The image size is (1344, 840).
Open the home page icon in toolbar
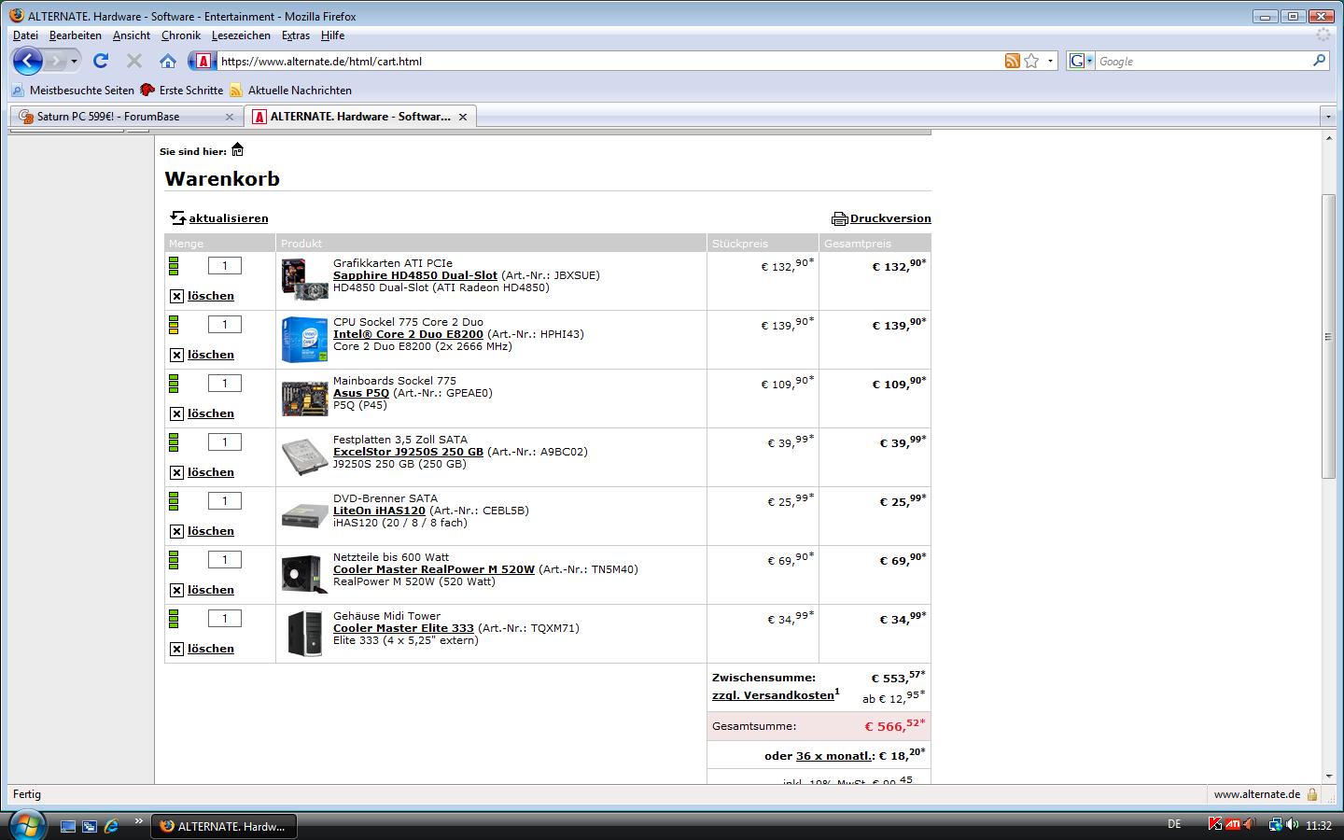click(168, 61)
